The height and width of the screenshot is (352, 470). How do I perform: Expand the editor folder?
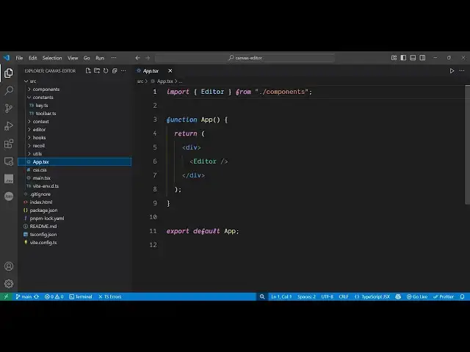point(75,130)
